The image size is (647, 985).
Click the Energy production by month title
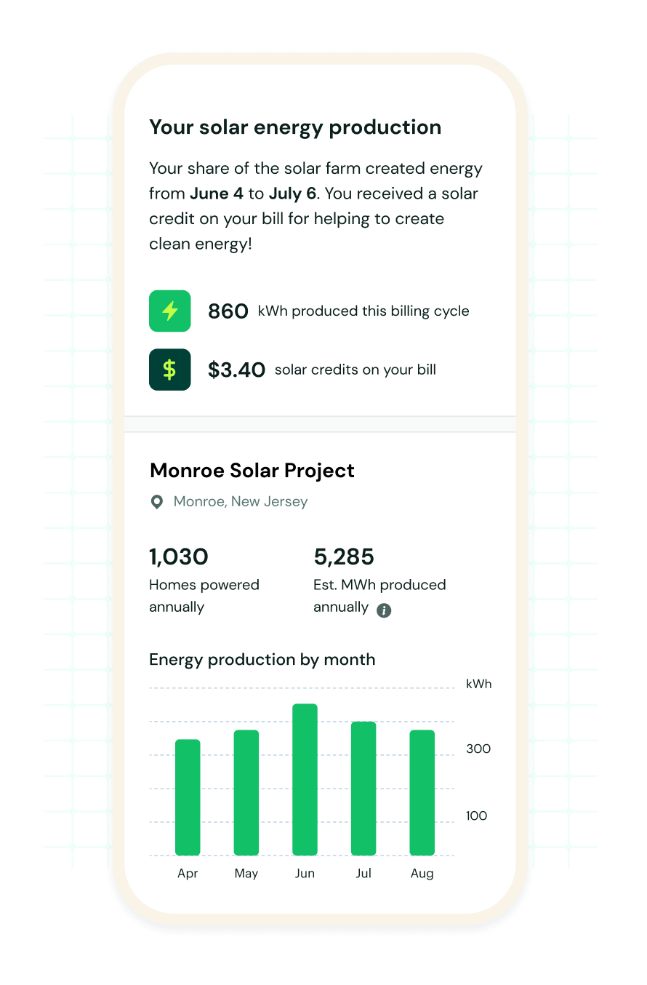262,660
